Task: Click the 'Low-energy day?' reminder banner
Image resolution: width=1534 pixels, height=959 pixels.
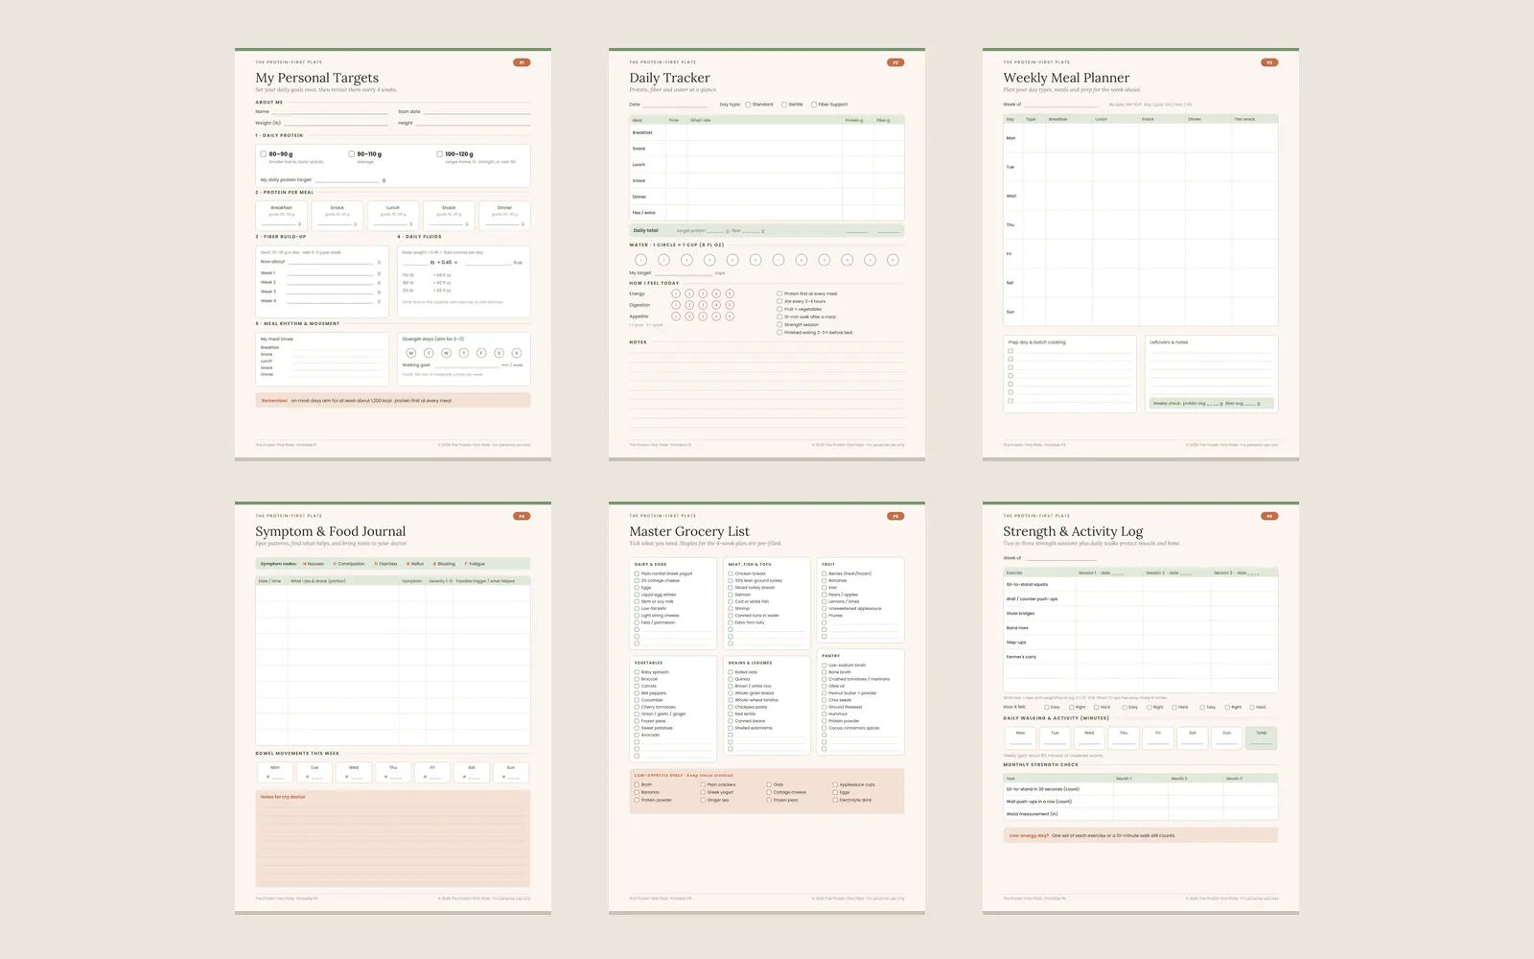Action: [1141, 835]
